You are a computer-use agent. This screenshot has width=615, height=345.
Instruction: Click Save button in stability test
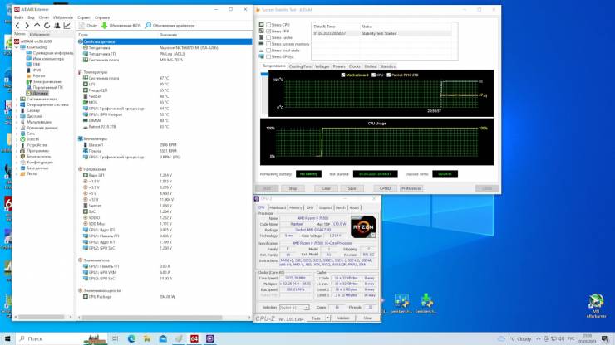coord(352,188)
